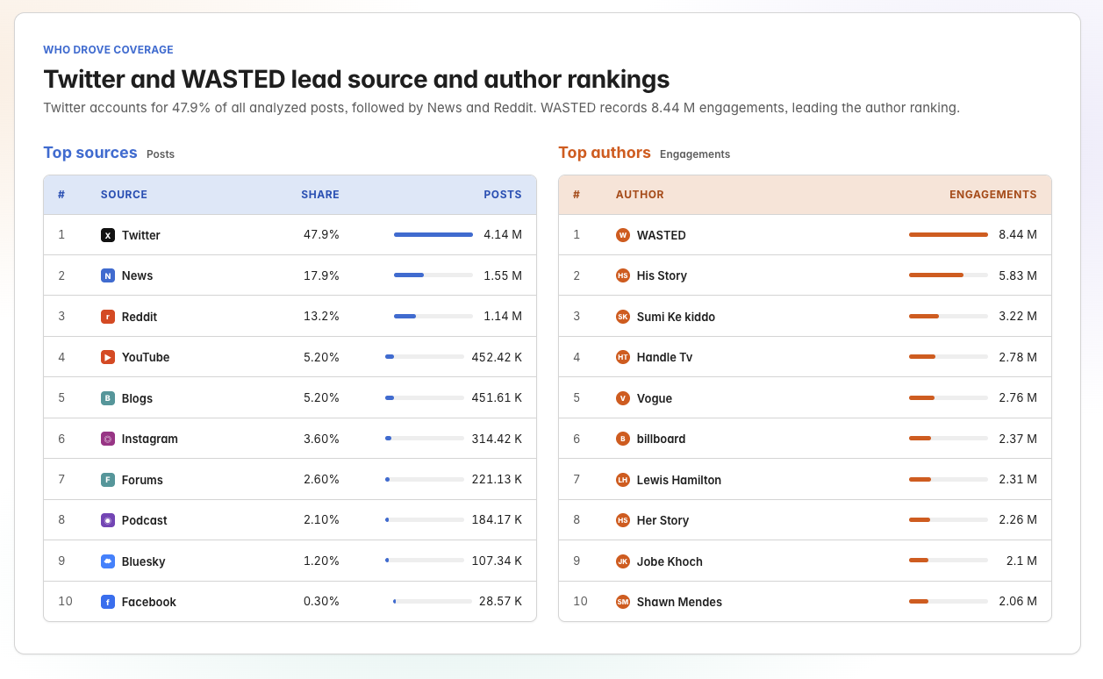Click the Forums source icon

click(108, 480)
